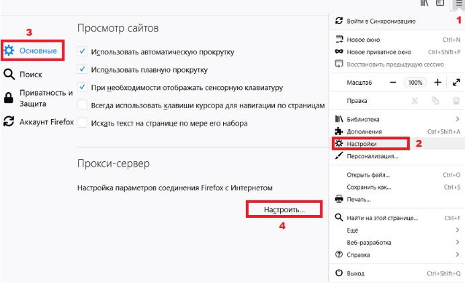Toggle the sidebar toolbar icon

pyautogui.click(x=440, y=3)
